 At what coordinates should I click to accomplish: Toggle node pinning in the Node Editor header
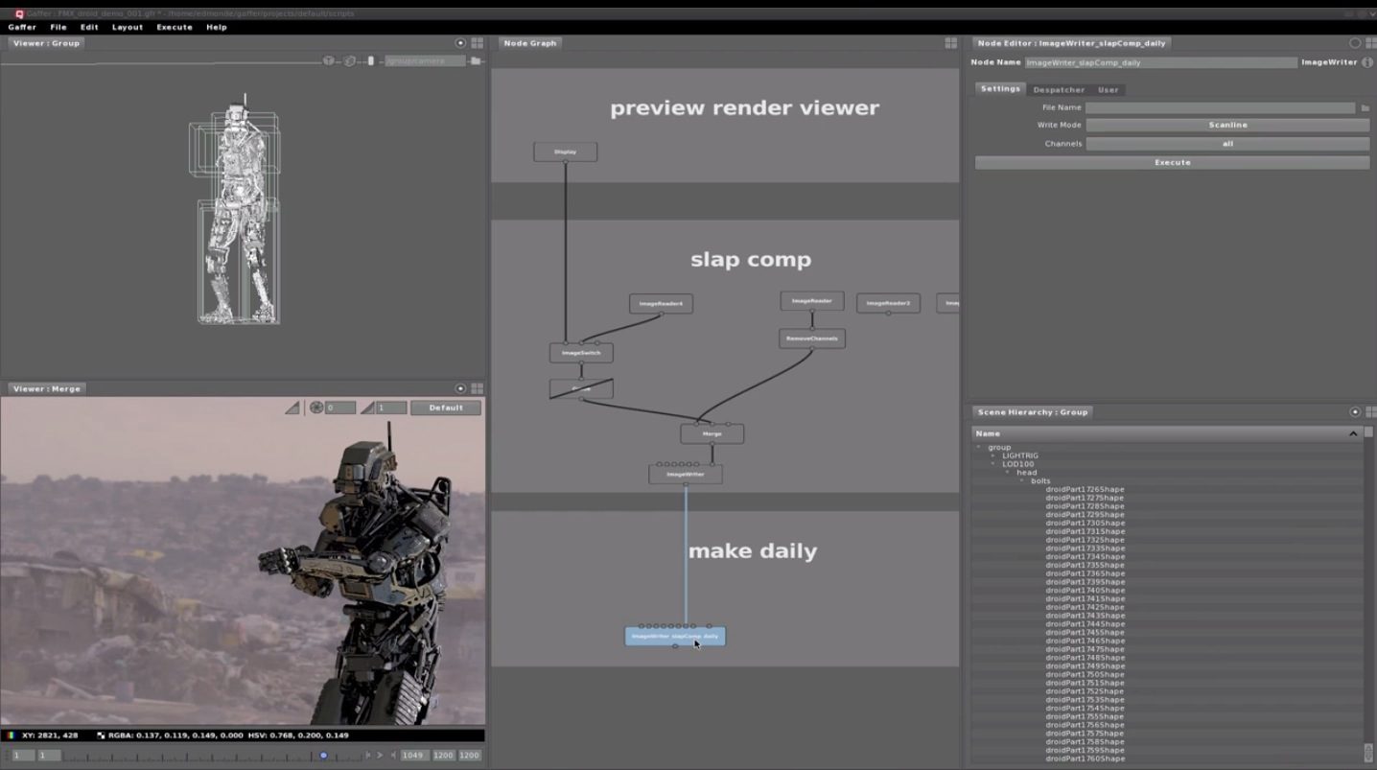pyautogui.click(x=1355, y=43)
